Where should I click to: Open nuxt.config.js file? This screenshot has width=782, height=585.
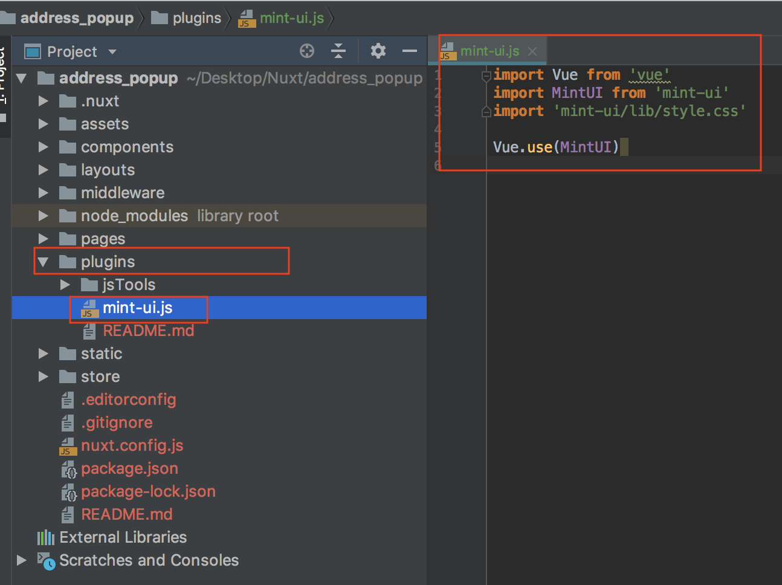(x=132, y=445)
